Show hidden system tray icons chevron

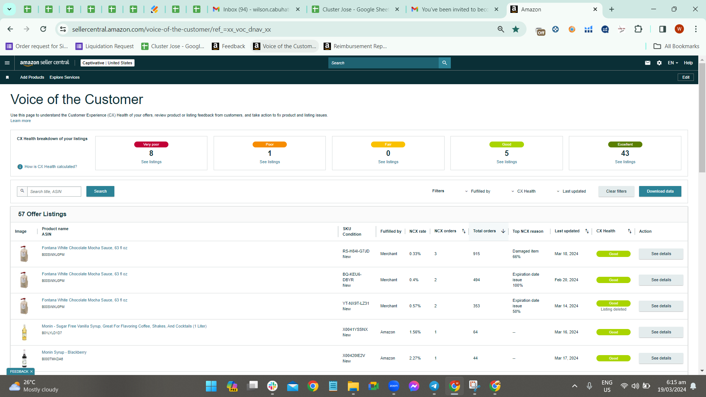click(x=575, y=386)
